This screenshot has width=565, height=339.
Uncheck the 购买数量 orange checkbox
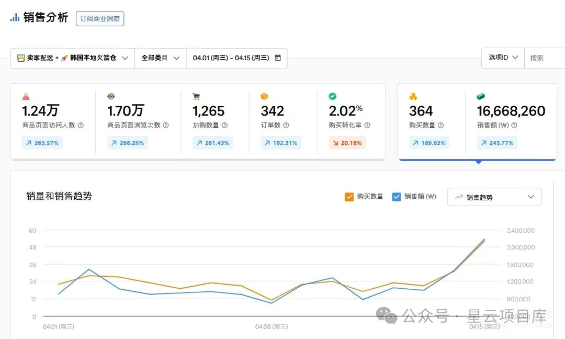point(349,197)
